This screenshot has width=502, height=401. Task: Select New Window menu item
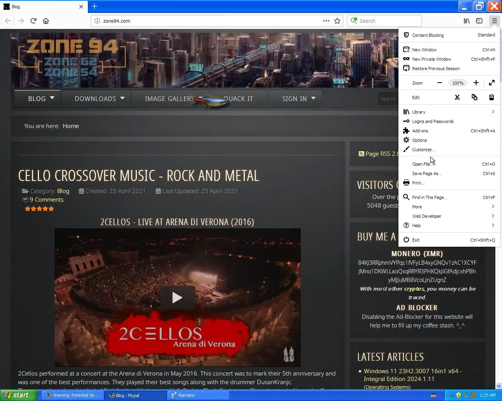point(449,50)
